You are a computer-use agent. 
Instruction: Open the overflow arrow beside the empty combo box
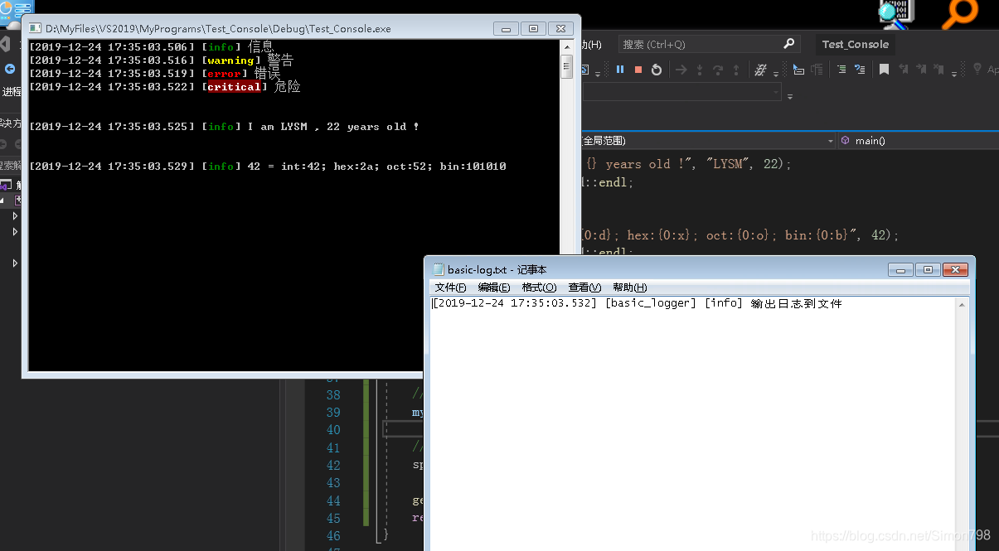coord(790,97)
